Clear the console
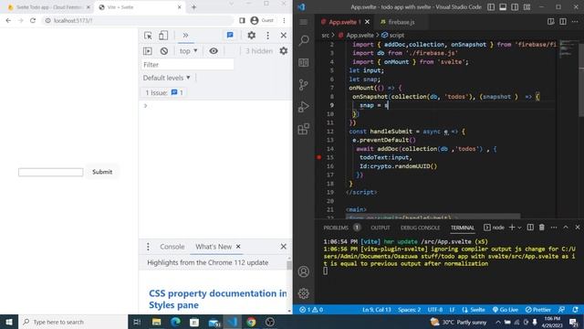The image size is (584, 329). pyautogui.click(x=164, y=51)
